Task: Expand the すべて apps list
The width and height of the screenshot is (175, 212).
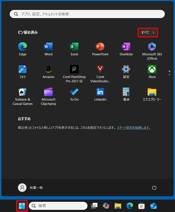Action: coord(148,32)
